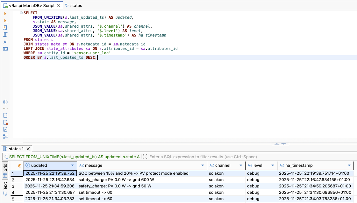
Task: Execute SQL in a new tab
Action: pos(5,21)
